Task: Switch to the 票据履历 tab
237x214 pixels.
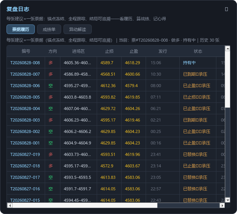Action: (x=21, y=29)
